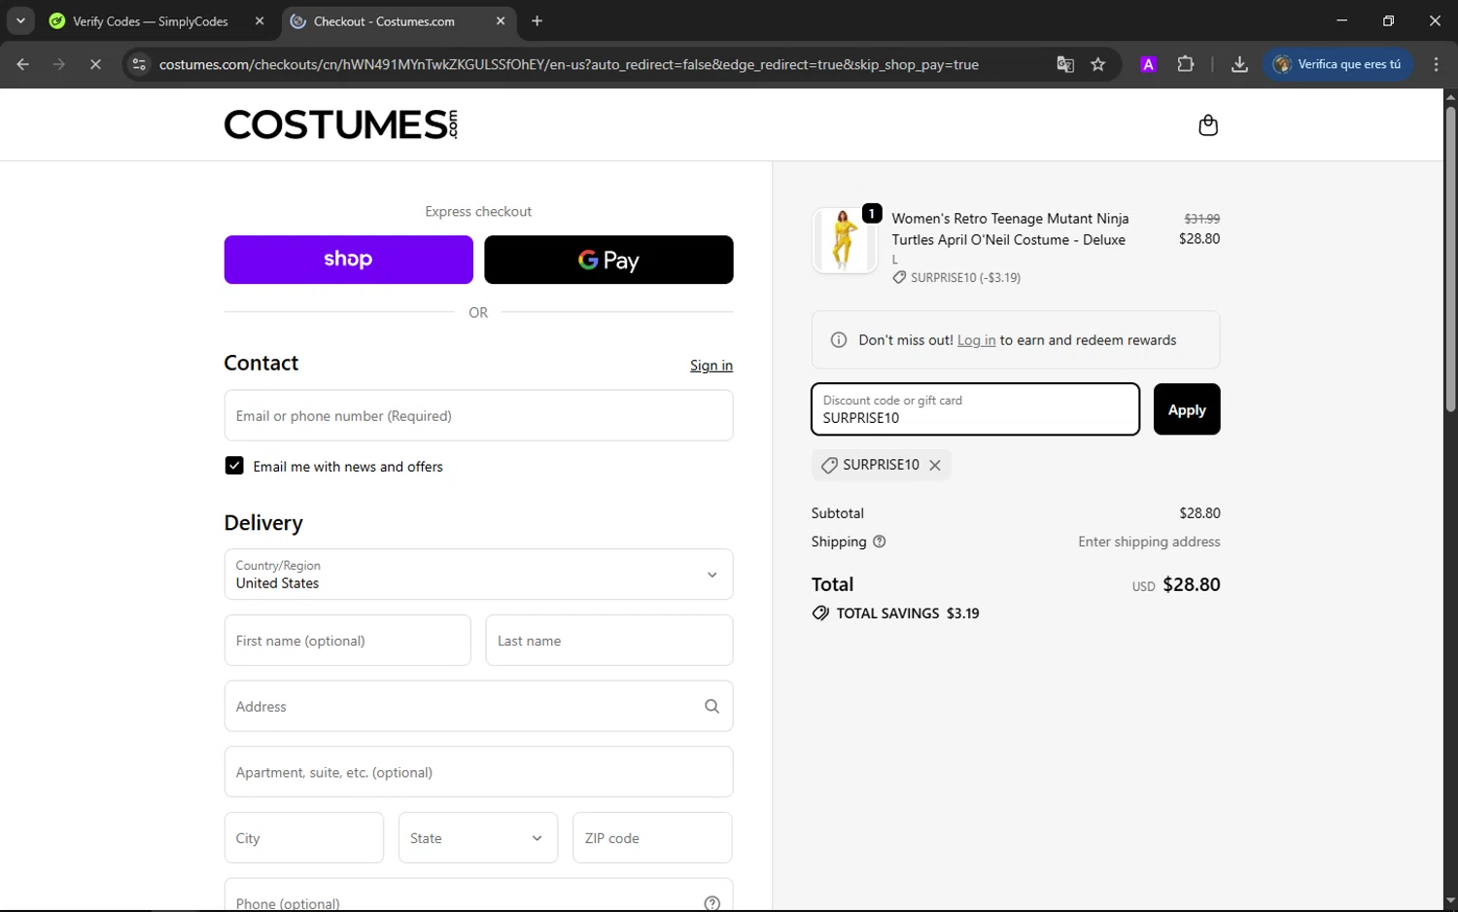Select the Checkout Costumes.com tab
Image resolution: width=1458 pixels, height=912 pixels.
397,21
